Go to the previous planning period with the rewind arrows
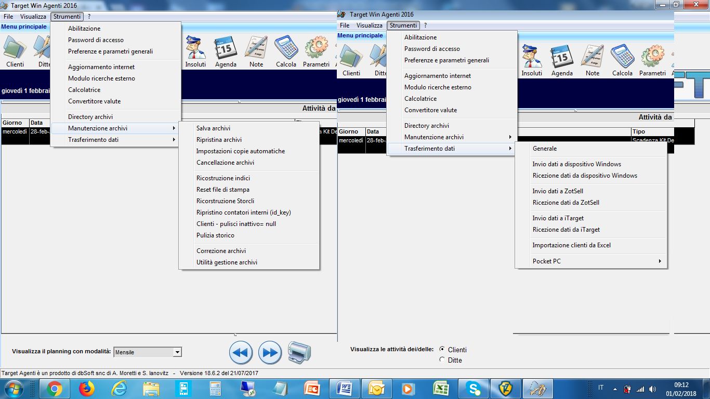The image size is (710, 399). tap(241, 353)
